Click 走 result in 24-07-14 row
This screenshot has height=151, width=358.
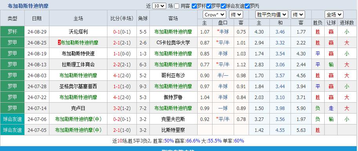(331, 108)
